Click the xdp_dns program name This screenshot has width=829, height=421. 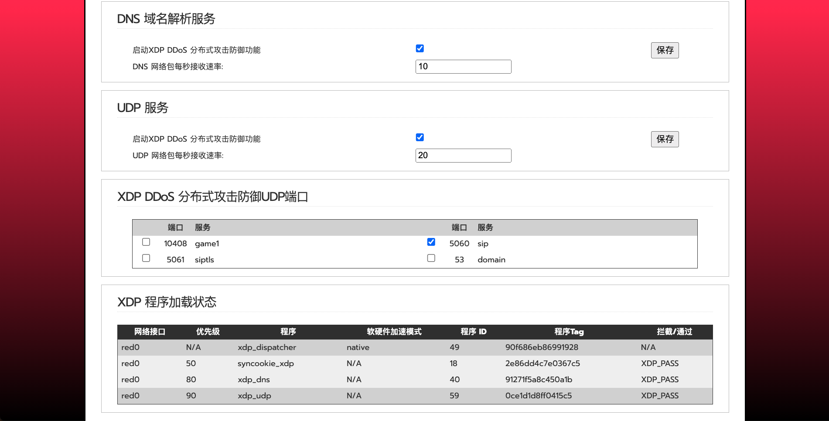(x=253, y=380)
